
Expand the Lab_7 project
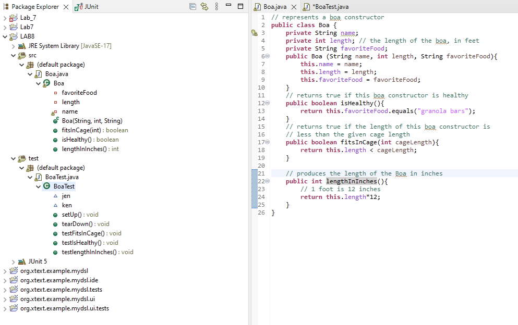click(x=5, y=18)
